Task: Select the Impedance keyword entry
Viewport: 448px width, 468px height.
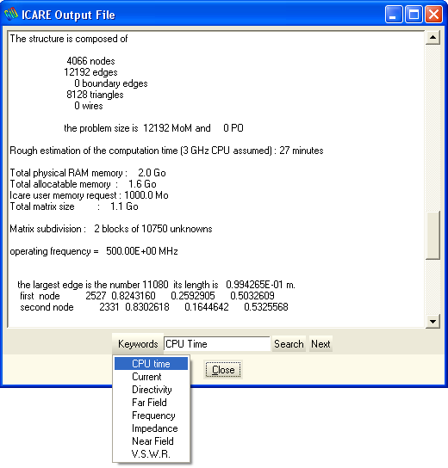Action: pos(152,428)
